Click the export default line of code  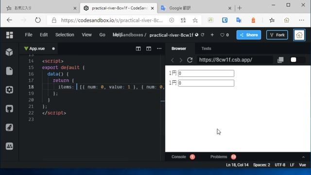63,68
